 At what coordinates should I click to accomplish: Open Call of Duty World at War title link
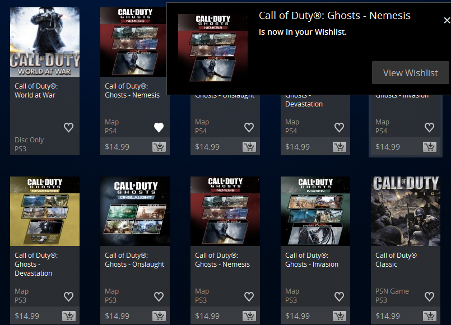[36, 91]
